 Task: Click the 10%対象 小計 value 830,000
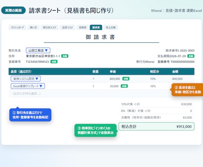[x=187, y=104]
